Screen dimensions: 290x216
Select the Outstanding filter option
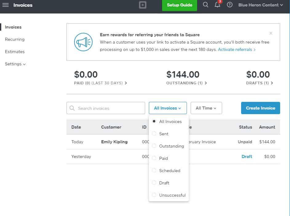(168, 146)
